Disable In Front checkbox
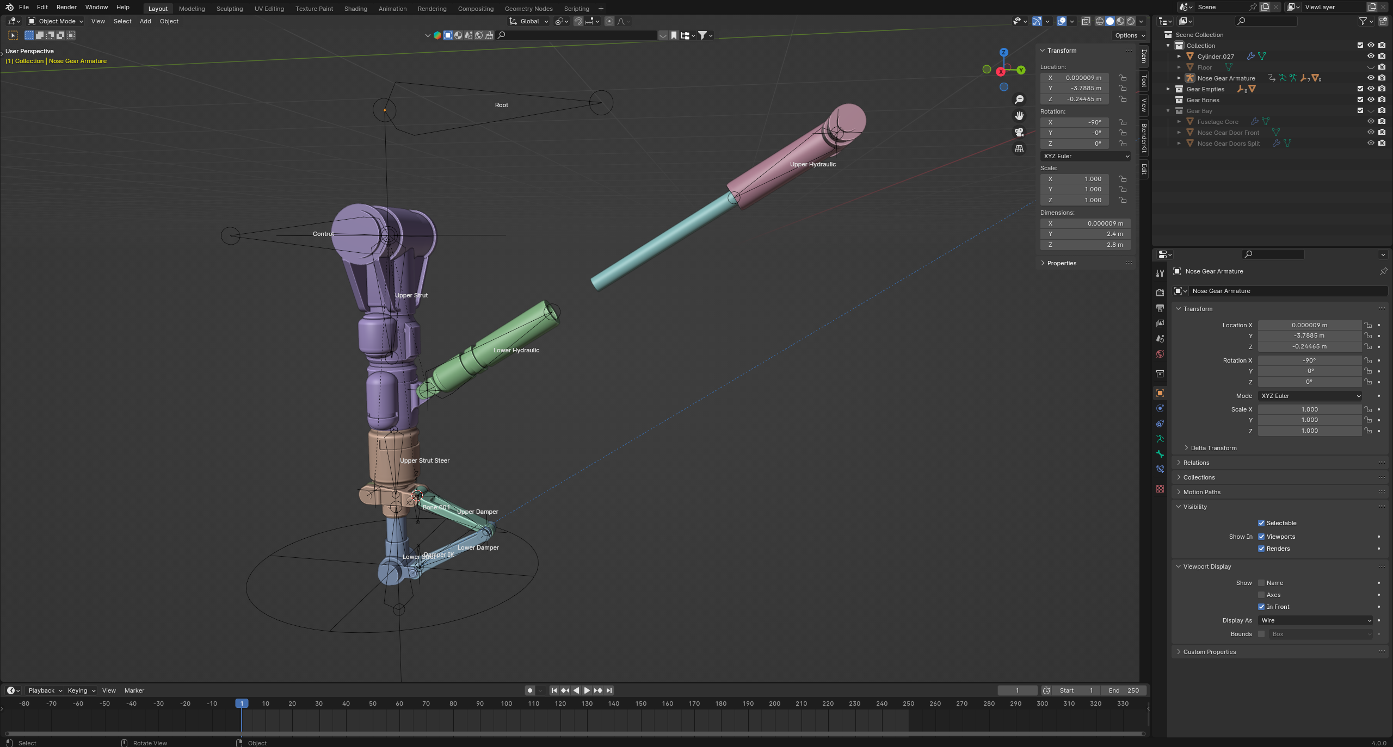Screen dimensions: 1393x747 tap(1261, 607)
